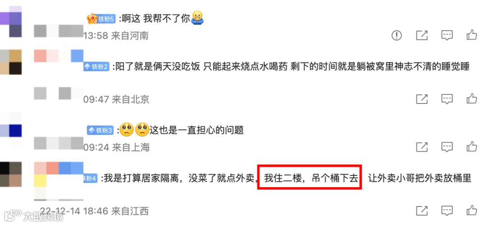Open the 铁粉2 fan badge

96,67
